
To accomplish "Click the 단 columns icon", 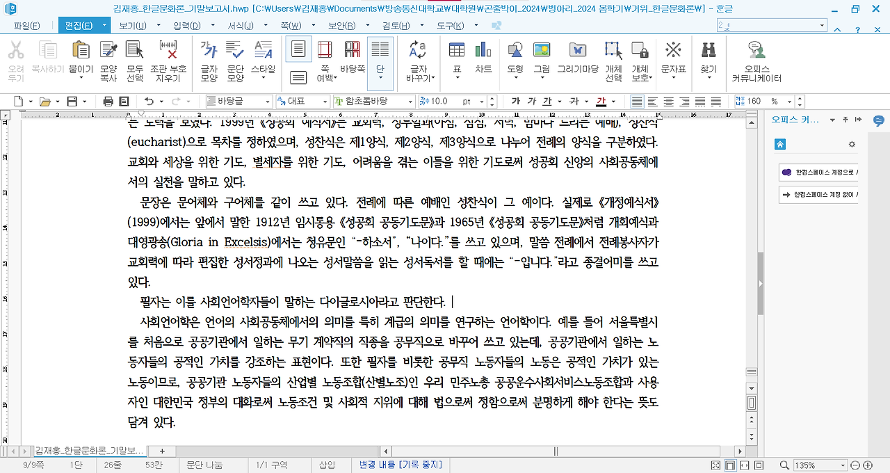I will click(380, 50).
